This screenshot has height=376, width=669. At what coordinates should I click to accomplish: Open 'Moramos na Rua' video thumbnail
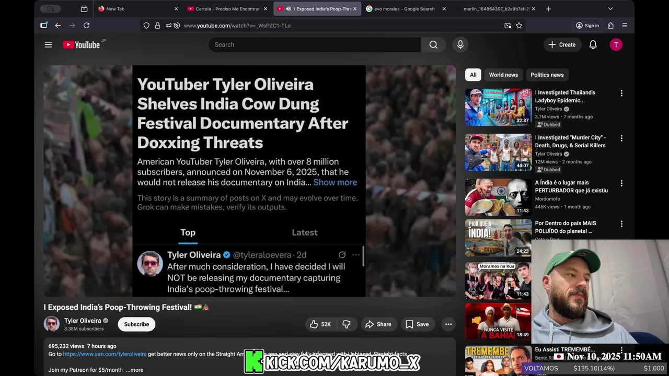[x=498, y=280]
